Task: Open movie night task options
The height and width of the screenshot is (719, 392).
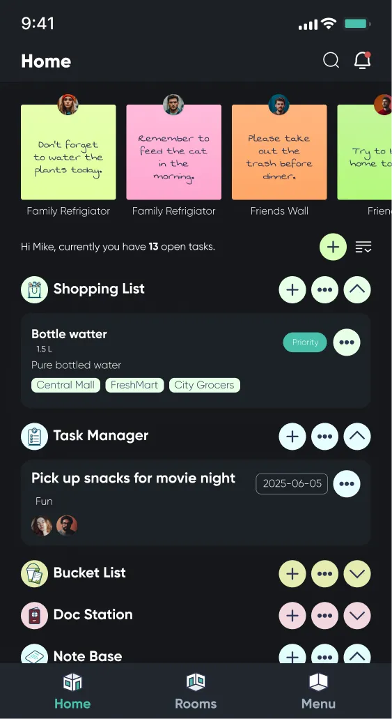Action: click(347, 484)
